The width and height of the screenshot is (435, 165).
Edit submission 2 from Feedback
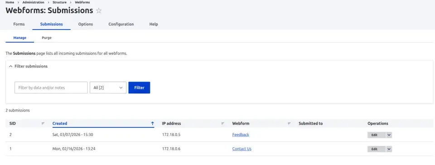click(x=377, y=135)
